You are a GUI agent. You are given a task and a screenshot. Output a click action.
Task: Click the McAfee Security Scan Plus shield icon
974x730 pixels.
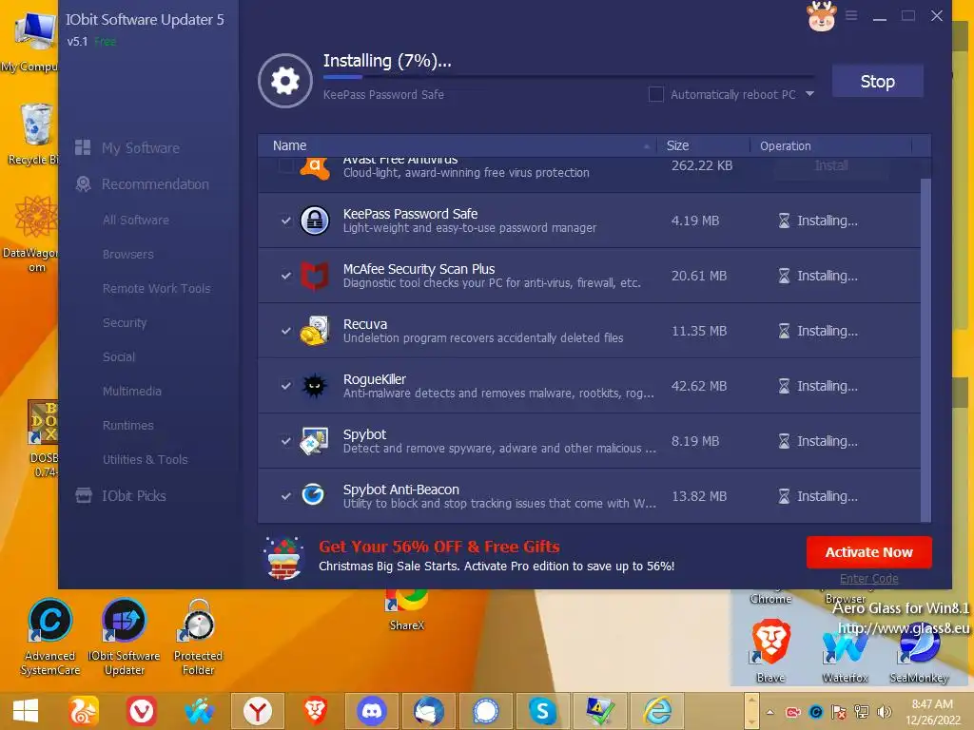coord(314,276)
